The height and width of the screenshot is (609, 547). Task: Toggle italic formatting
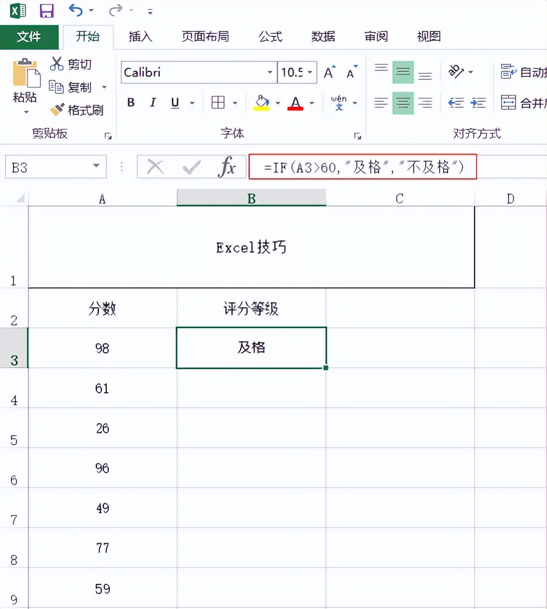click(152, 102)
